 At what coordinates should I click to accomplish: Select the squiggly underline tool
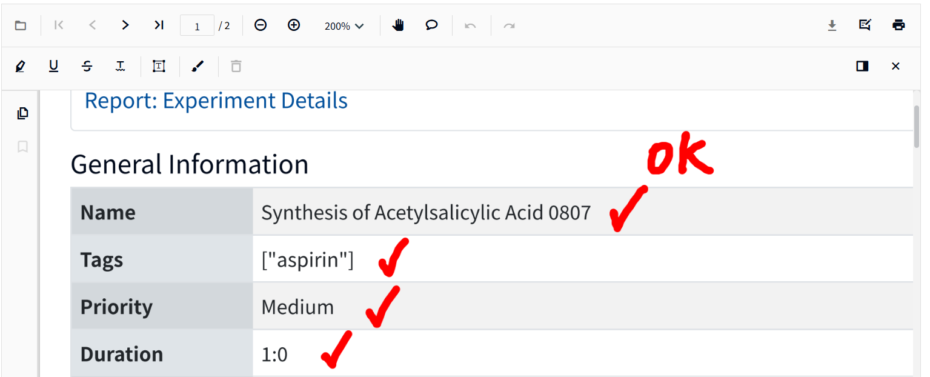click(120, 66)
